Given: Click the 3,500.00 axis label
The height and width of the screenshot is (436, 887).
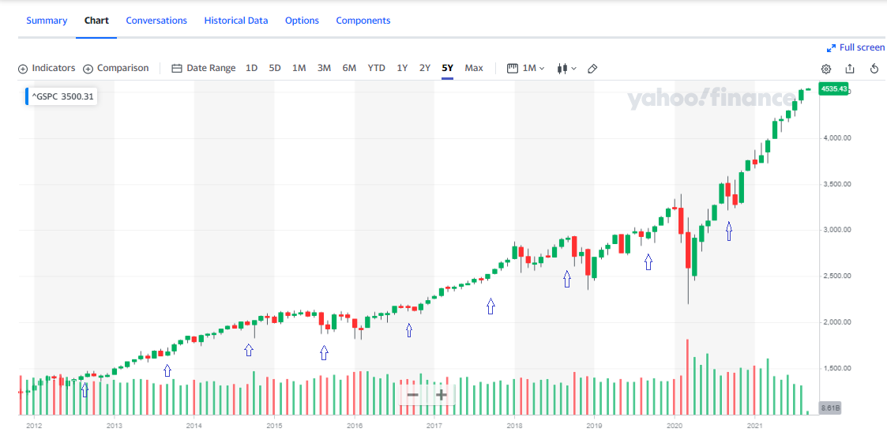Looking at the screenshot, I should [x=836, y=184].
